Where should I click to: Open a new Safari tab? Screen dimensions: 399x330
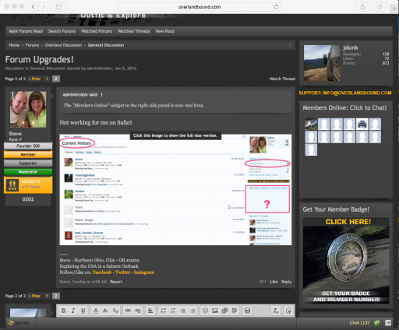[394, 9]
